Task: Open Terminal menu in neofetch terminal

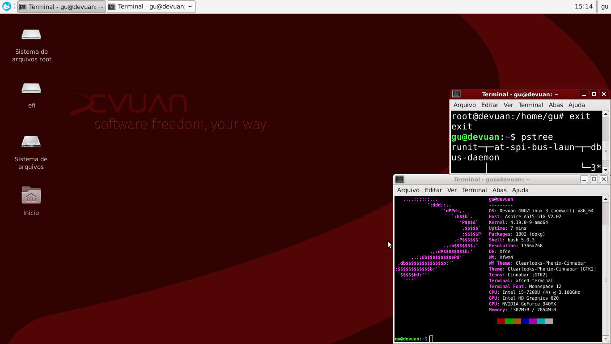Action: [x=474, y=190]
